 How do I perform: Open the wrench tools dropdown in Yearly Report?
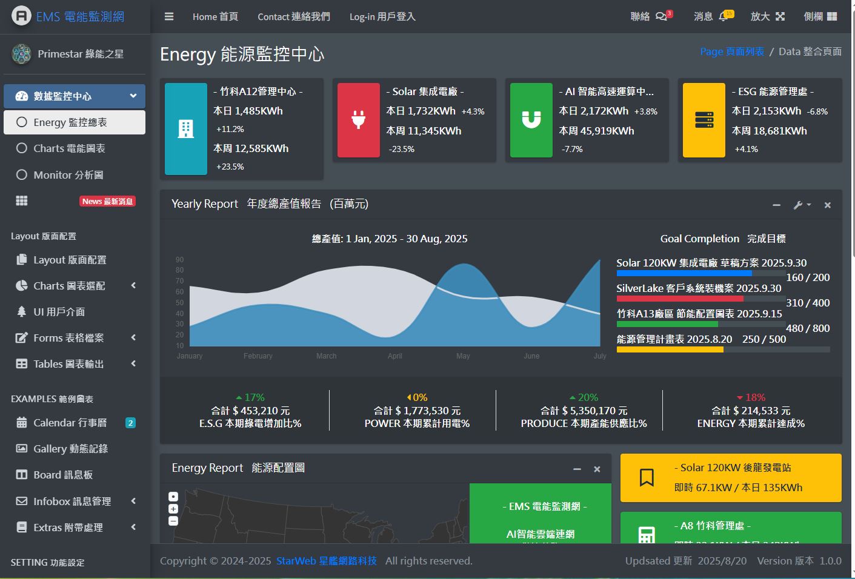tap(802, 205)
